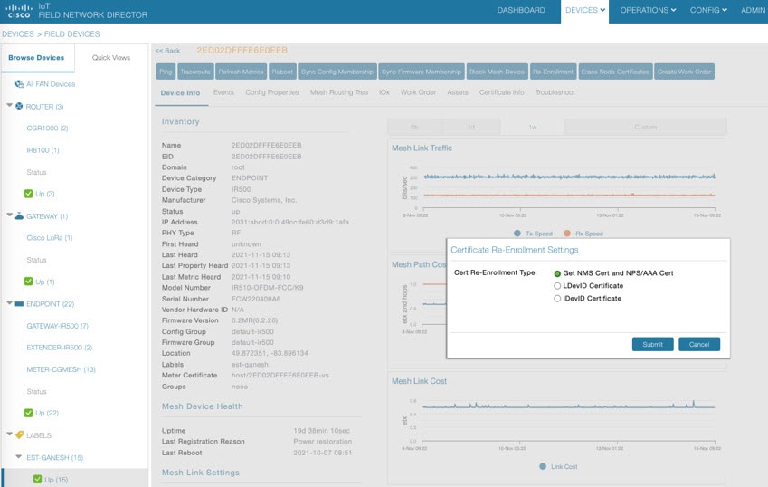
Task: Select the 1w time range
Action: tap(533, 127)
